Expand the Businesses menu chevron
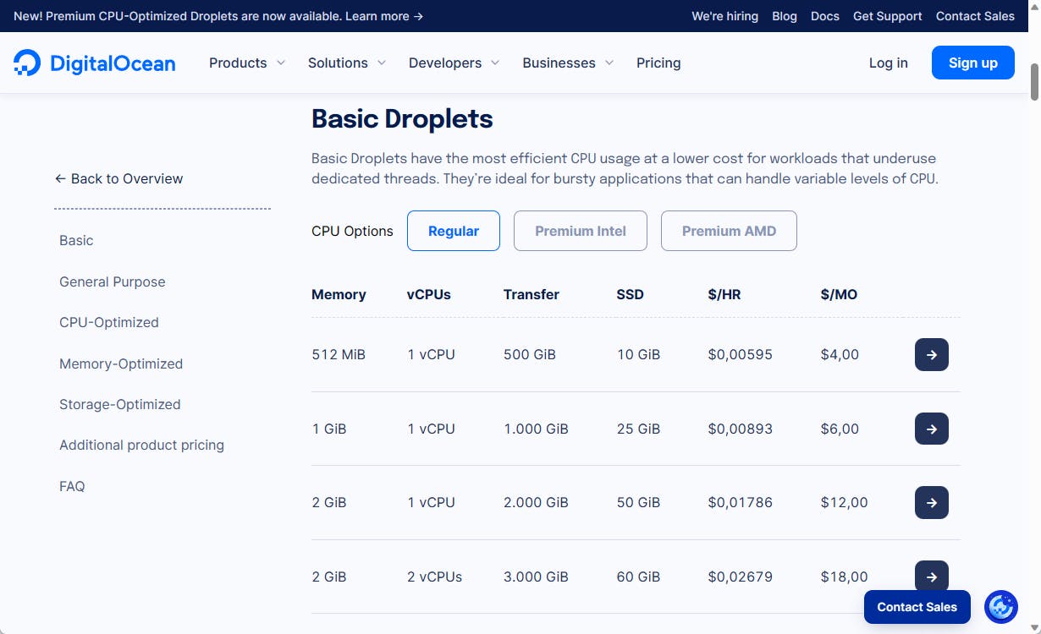Image resolution: width=1041 pixels, height=634 pixels. click(x=609, y=63)
